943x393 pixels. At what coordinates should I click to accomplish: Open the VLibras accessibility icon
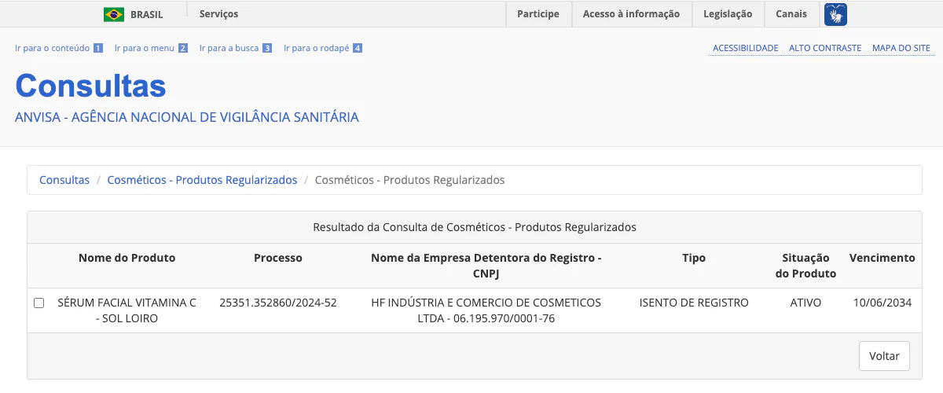pyautogui.click(x=835, y=14)
